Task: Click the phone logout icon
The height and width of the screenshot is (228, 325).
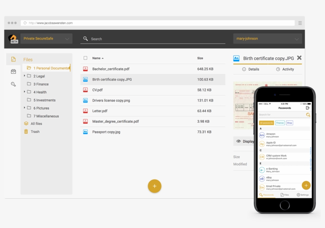Action: point(308,108)
